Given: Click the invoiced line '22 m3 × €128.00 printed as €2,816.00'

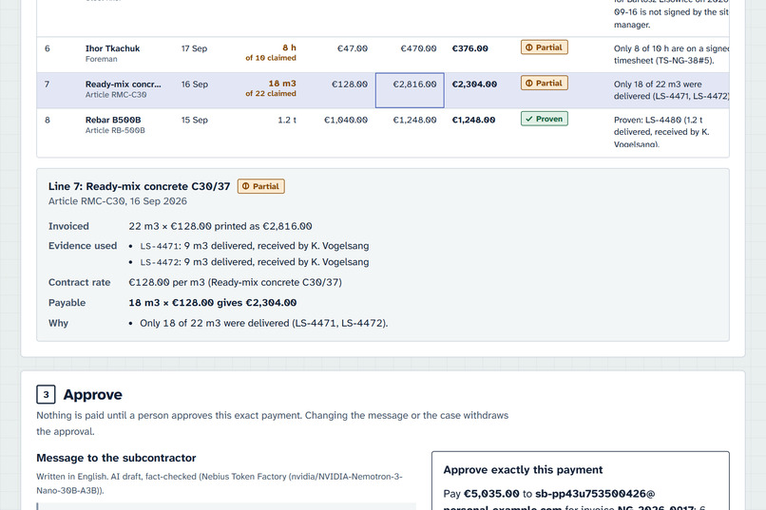Looking at the screenshot, I should (x=220, y=226).
